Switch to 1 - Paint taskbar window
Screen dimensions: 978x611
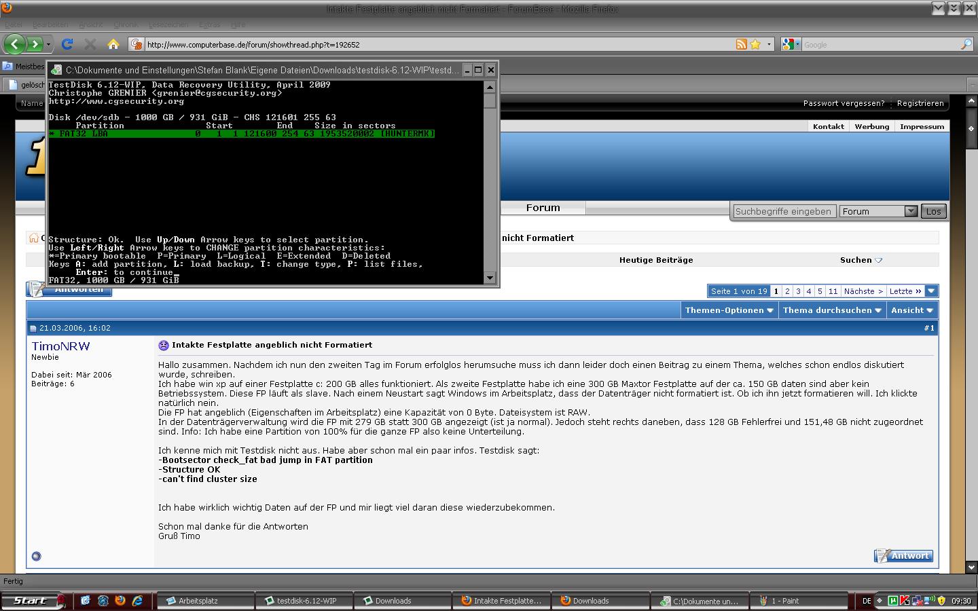pyautogui.click(x=798, y=601)
